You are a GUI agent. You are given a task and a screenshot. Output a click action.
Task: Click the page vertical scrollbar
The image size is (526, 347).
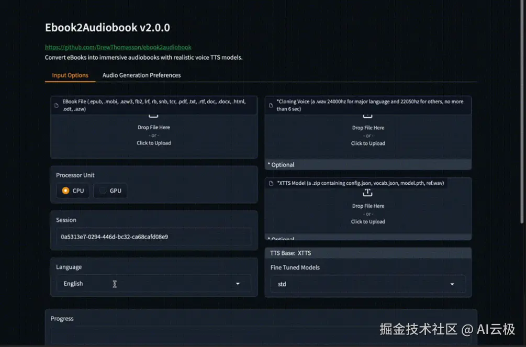coord(522,113)
